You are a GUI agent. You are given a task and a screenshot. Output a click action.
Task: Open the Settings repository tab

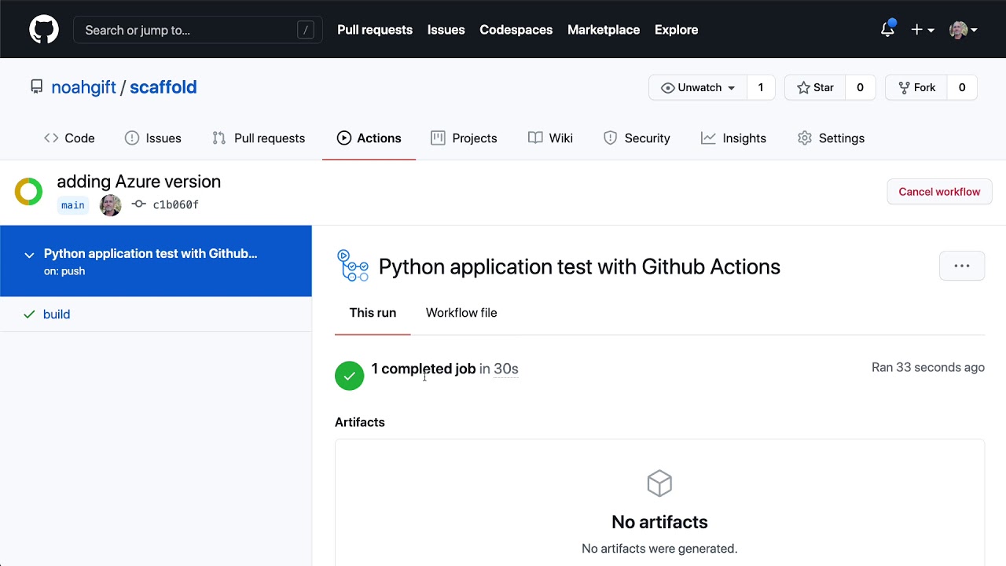click(831, 138)
